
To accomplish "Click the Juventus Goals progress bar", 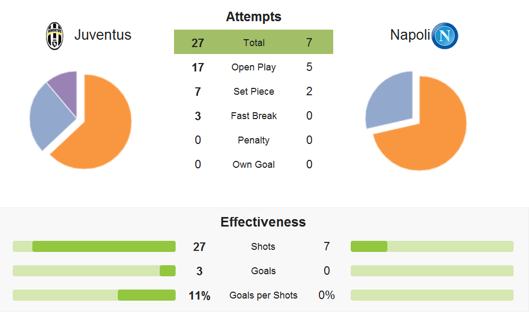I will pyautogui.click(x=94, y=271).
